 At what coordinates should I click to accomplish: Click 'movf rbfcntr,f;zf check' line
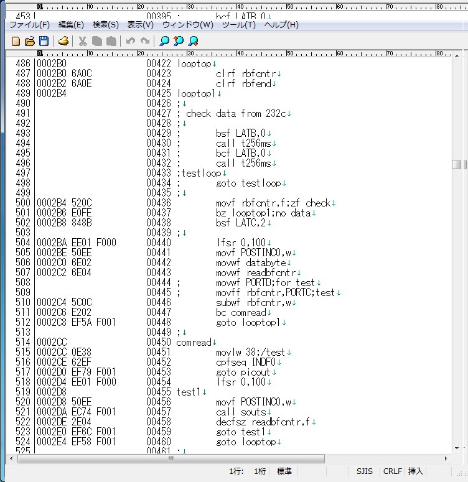point(273,203)
